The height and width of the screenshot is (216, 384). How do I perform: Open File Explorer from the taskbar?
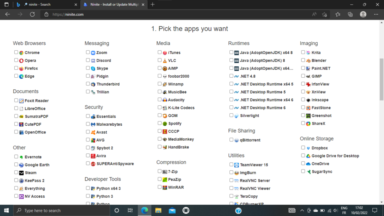click(158, 210)
